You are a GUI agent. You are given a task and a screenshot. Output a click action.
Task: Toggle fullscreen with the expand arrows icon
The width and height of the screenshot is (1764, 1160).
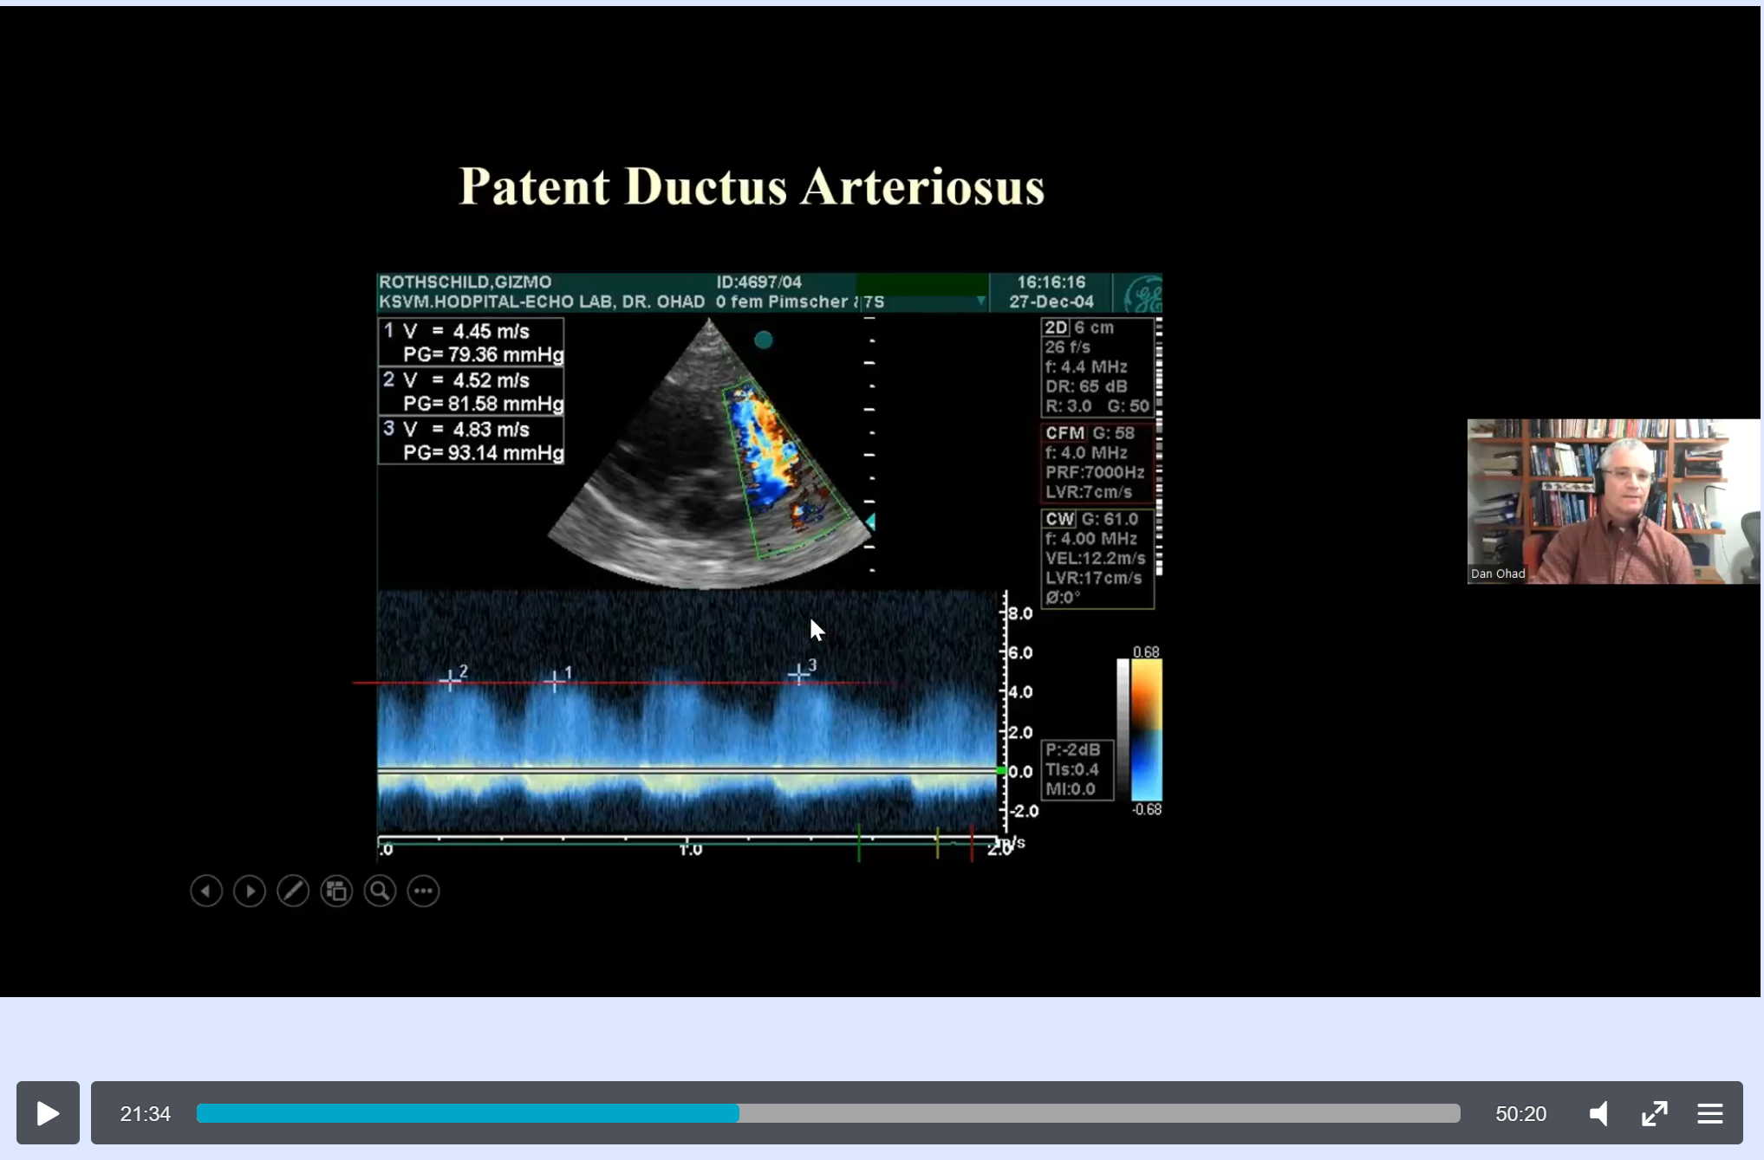tap(1654, 1113)
